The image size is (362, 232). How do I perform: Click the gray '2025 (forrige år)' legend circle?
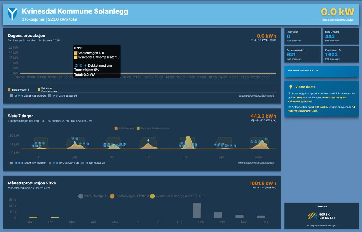(81, 196)
